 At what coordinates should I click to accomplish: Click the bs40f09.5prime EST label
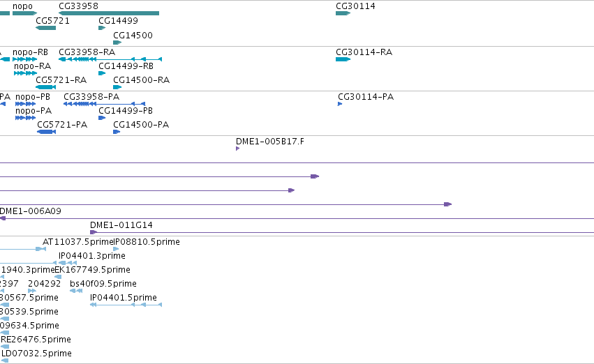coord(103,283)
